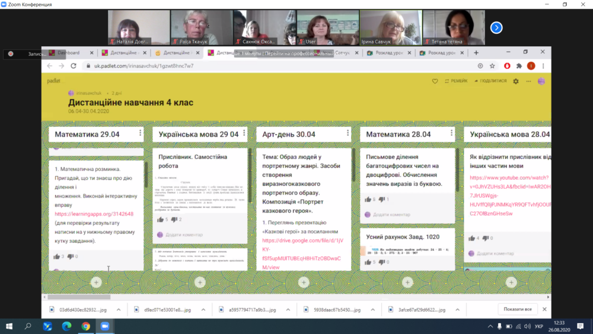Like the Прислівник. Самостійна робота post
The width and height of the screenshot is (593, 334).
pyautogui.click(x=161, y=220)
